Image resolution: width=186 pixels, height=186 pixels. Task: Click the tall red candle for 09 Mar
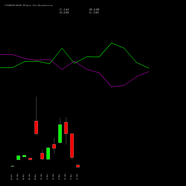(36, 127)
